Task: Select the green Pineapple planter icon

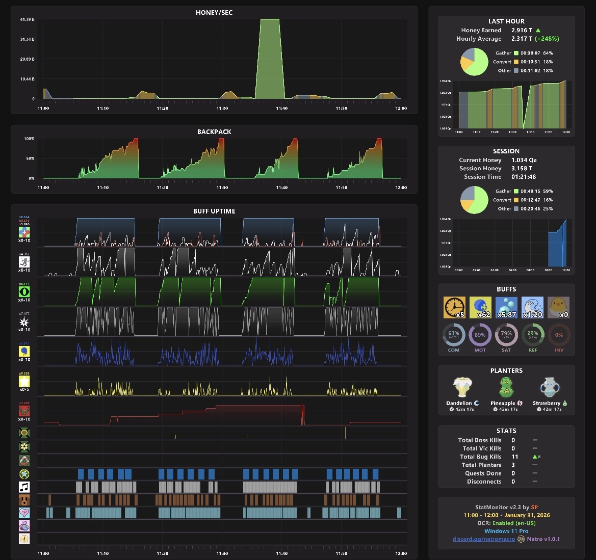Action: (x=506, y=387)
